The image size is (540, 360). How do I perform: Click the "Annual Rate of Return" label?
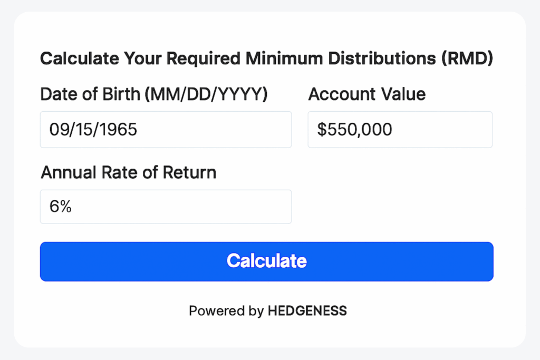point(128,172)
